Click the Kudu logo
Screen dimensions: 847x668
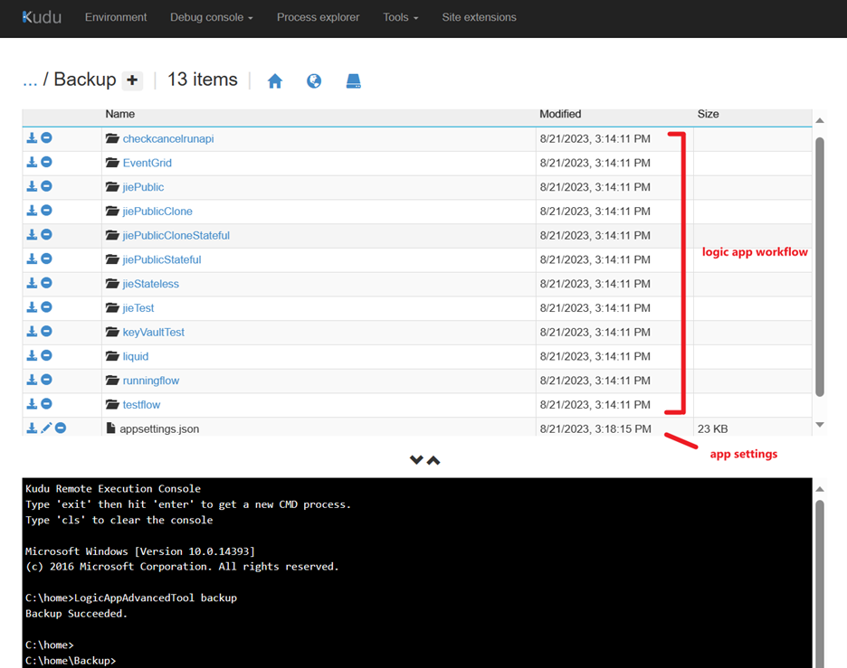(x=42, y=17)
